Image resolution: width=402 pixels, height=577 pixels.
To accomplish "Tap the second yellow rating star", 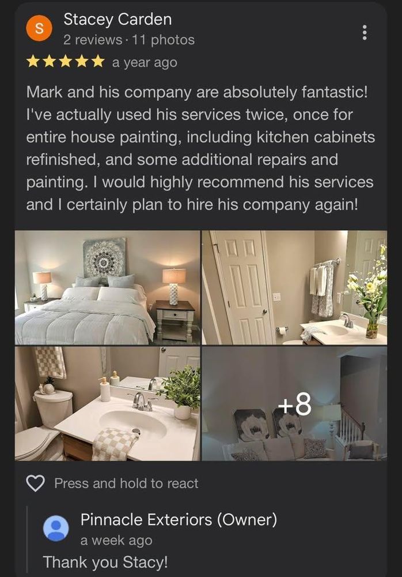I will coord(50,62).
